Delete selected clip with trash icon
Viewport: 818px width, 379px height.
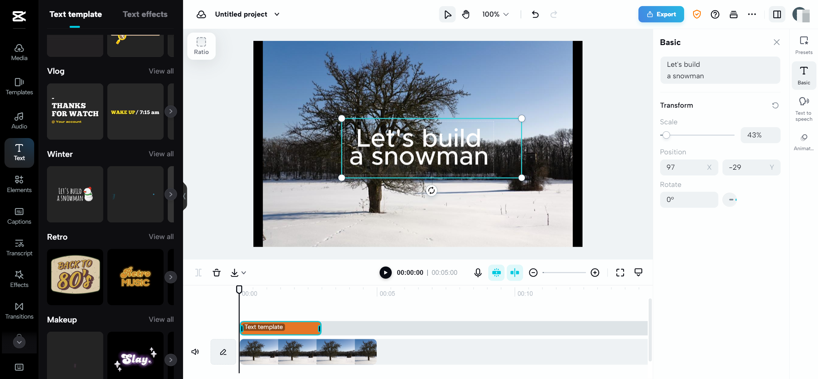[x=216, y=273]
